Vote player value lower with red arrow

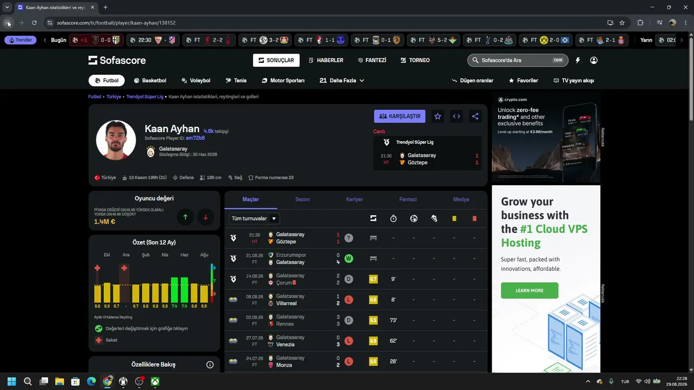point(205,217)
